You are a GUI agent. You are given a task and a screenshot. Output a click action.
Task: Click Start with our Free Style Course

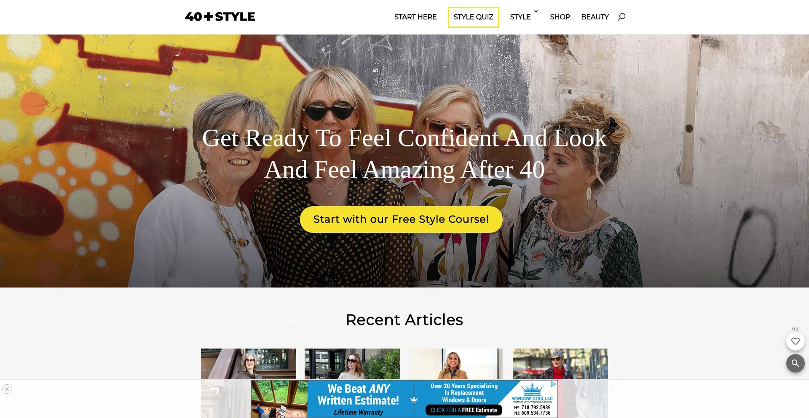click(401, 219)
